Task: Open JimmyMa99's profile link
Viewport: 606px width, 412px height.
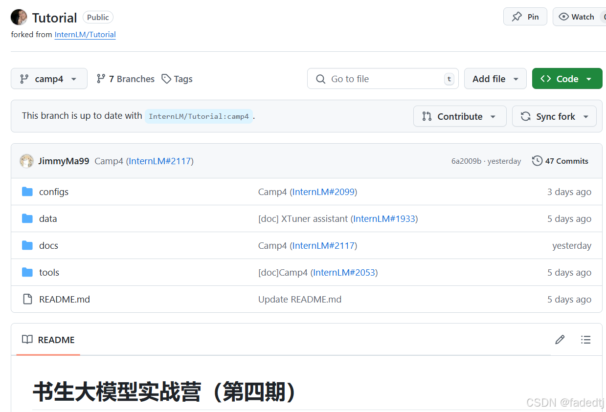Action: tap(64, 161)
